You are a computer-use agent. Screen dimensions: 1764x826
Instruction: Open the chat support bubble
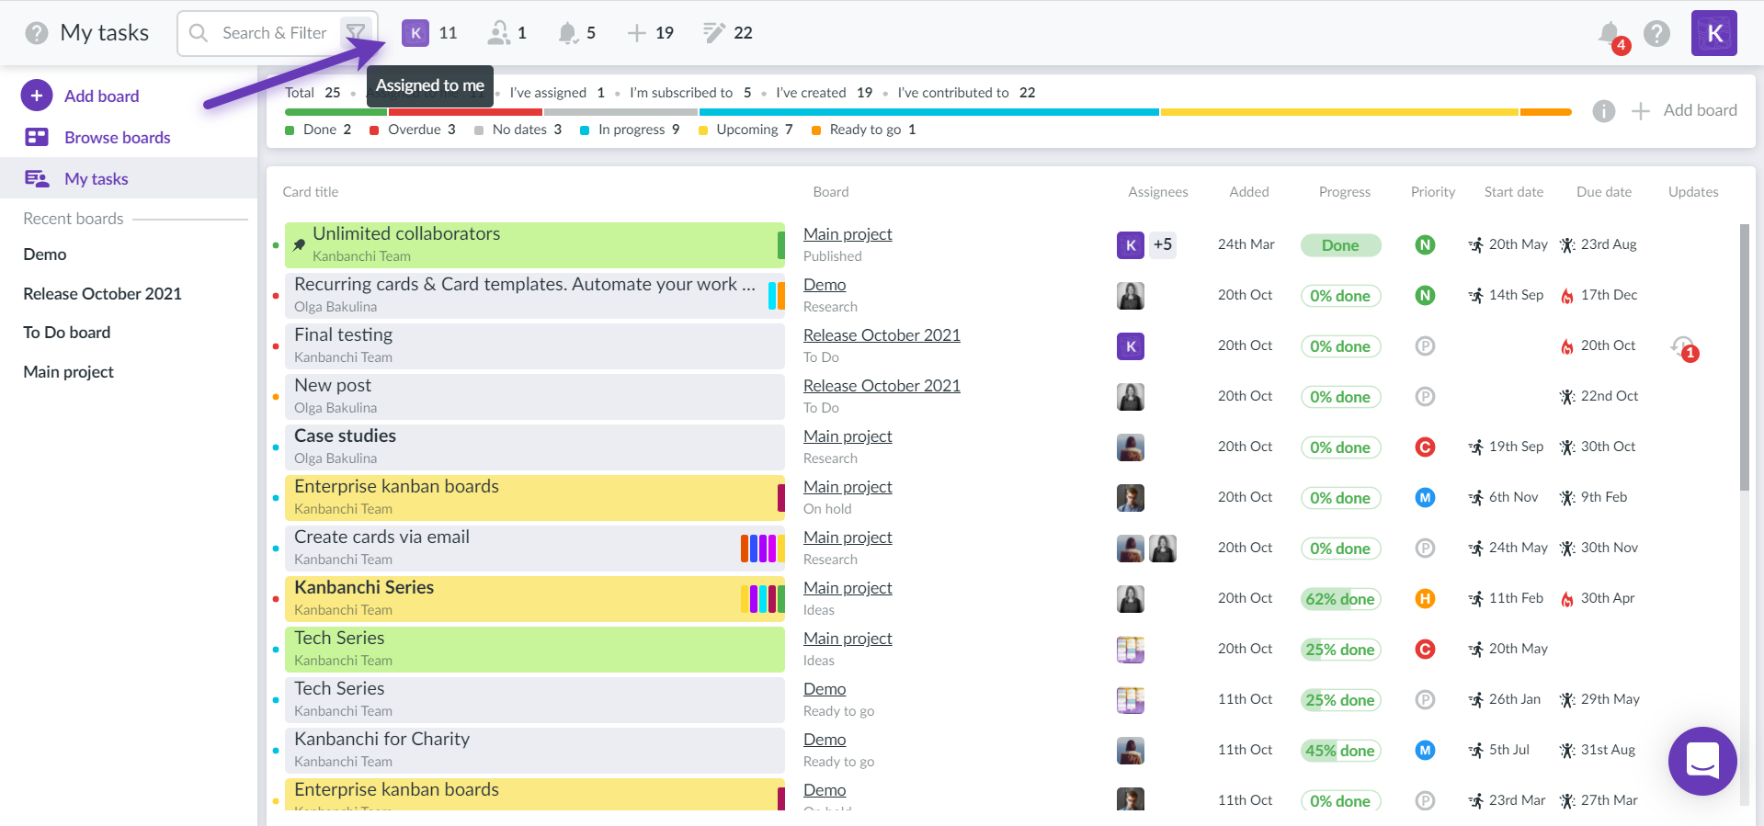pos(1702,761)
